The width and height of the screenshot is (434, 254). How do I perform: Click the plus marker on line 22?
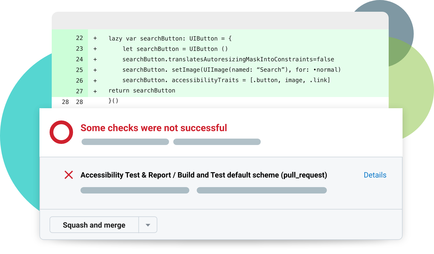(x=95, y=38)
